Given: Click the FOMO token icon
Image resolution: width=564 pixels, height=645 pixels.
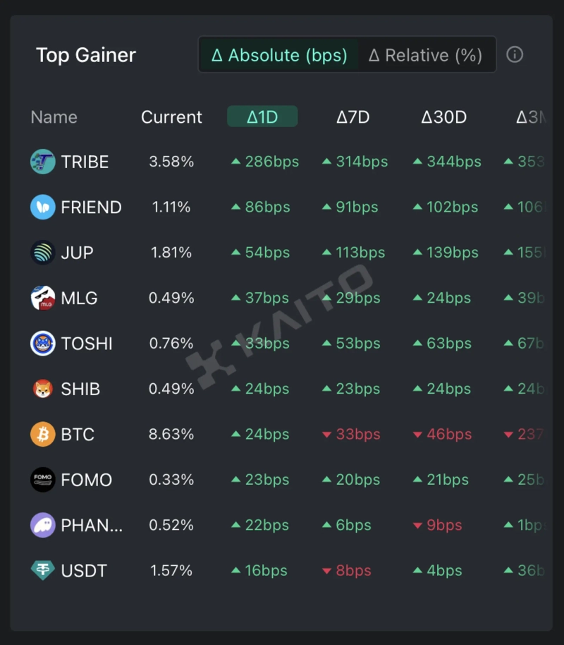Looking at the screenshot, I should coord(43,480).
